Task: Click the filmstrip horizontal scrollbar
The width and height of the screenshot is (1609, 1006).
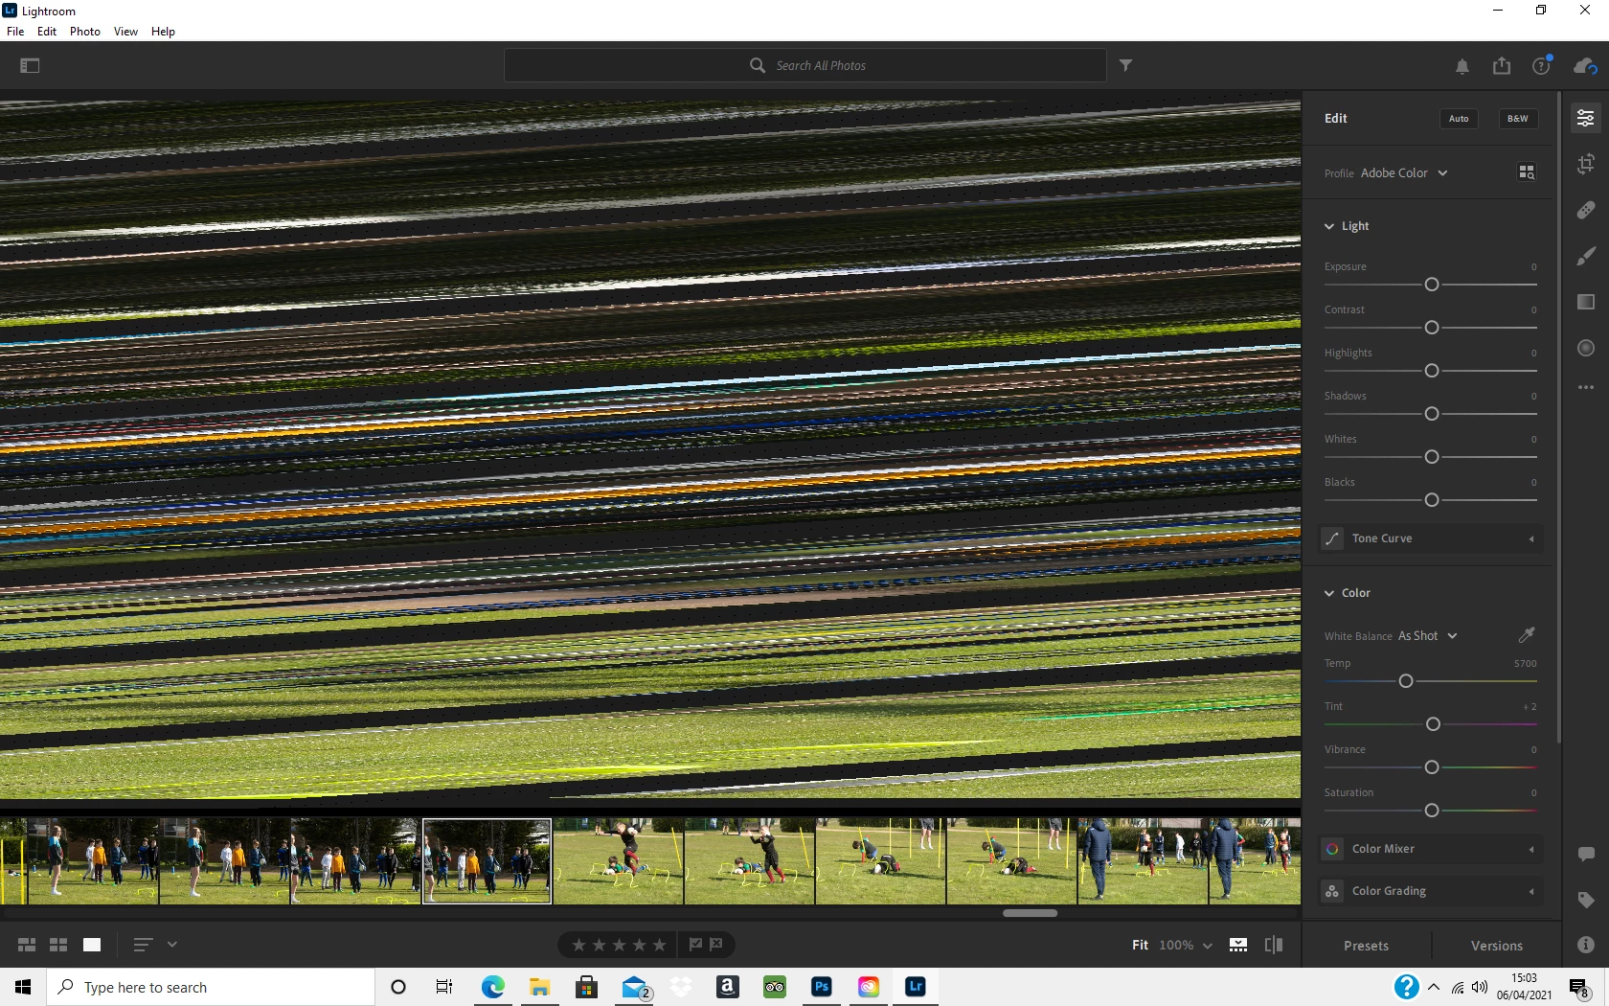Action: pyautogui.click(x=1030, y=913)
